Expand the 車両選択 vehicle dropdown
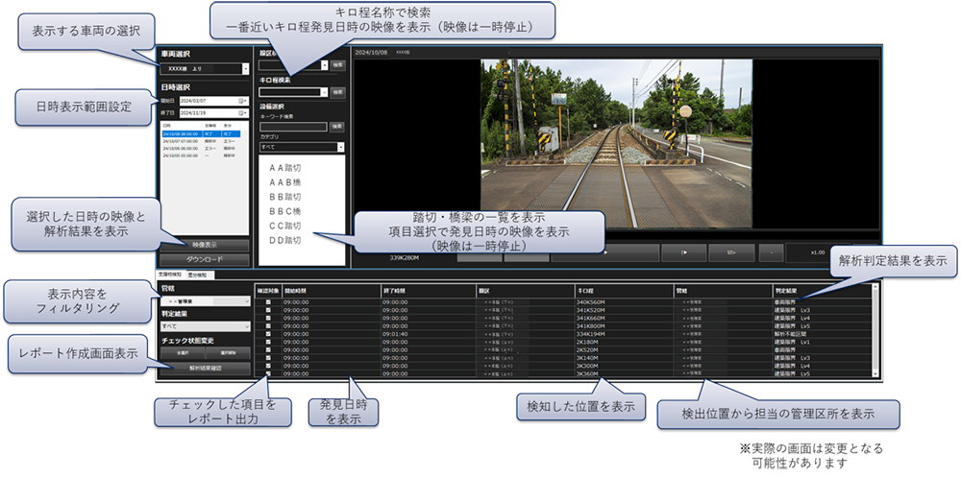 click(245, 69)
